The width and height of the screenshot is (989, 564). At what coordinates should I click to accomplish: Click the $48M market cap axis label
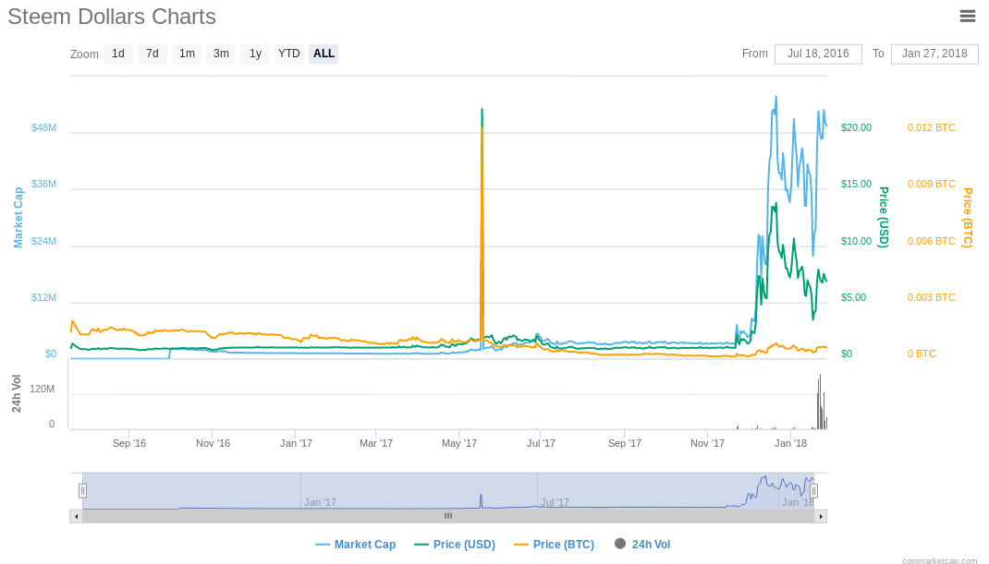pyautogui.click(x=43, y=128)
